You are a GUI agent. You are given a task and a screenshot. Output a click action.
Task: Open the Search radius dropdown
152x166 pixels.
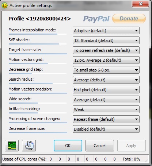pos(106,80)
